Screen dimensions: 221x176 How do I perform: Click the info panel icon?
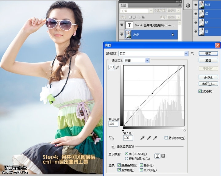point(188,6)
